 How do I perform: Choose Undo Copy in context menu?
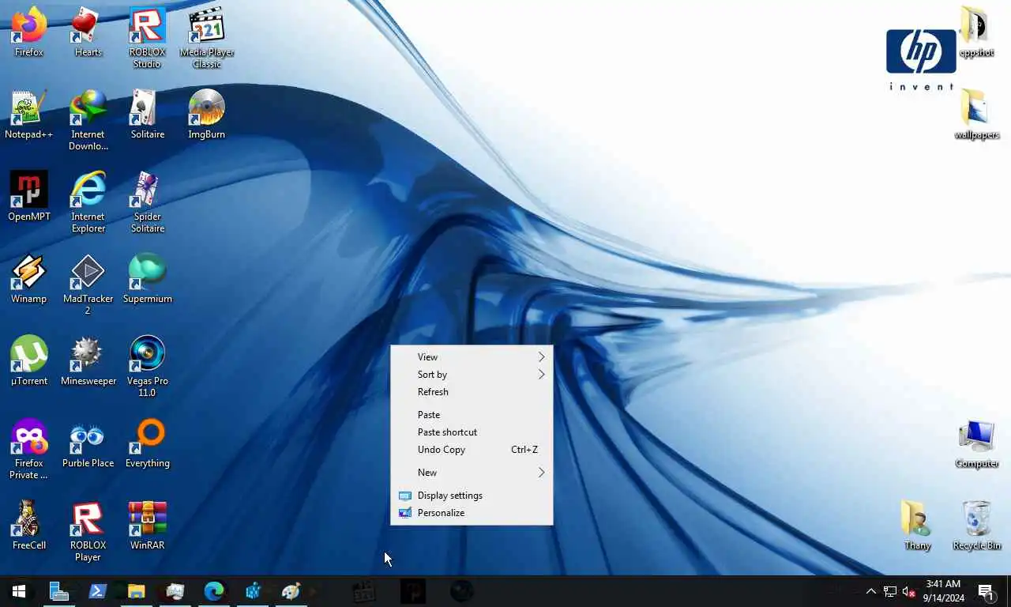pyautogui.click(x=472, y=450)
